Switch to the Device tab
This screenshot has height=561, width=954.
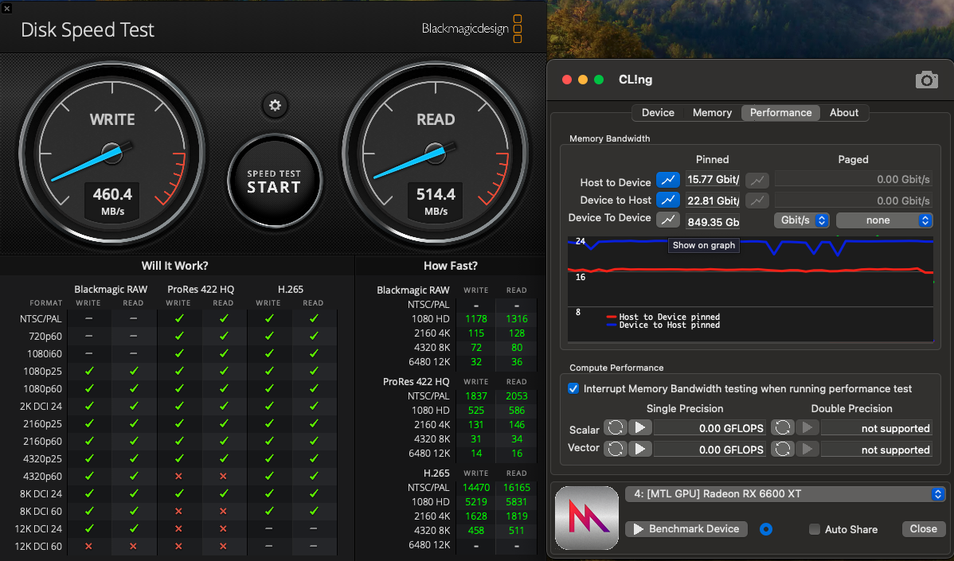(658, 112)
